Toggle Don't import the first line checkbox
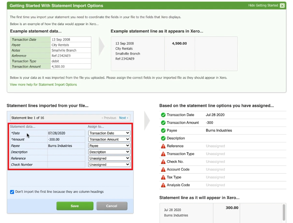Image resolution: width=293 pixels, height=223 pixels. pyautogui.click(x=12, y=192)
